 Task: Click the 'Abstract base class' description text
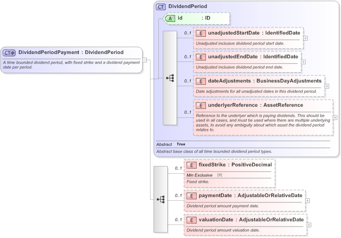(214, 151)
